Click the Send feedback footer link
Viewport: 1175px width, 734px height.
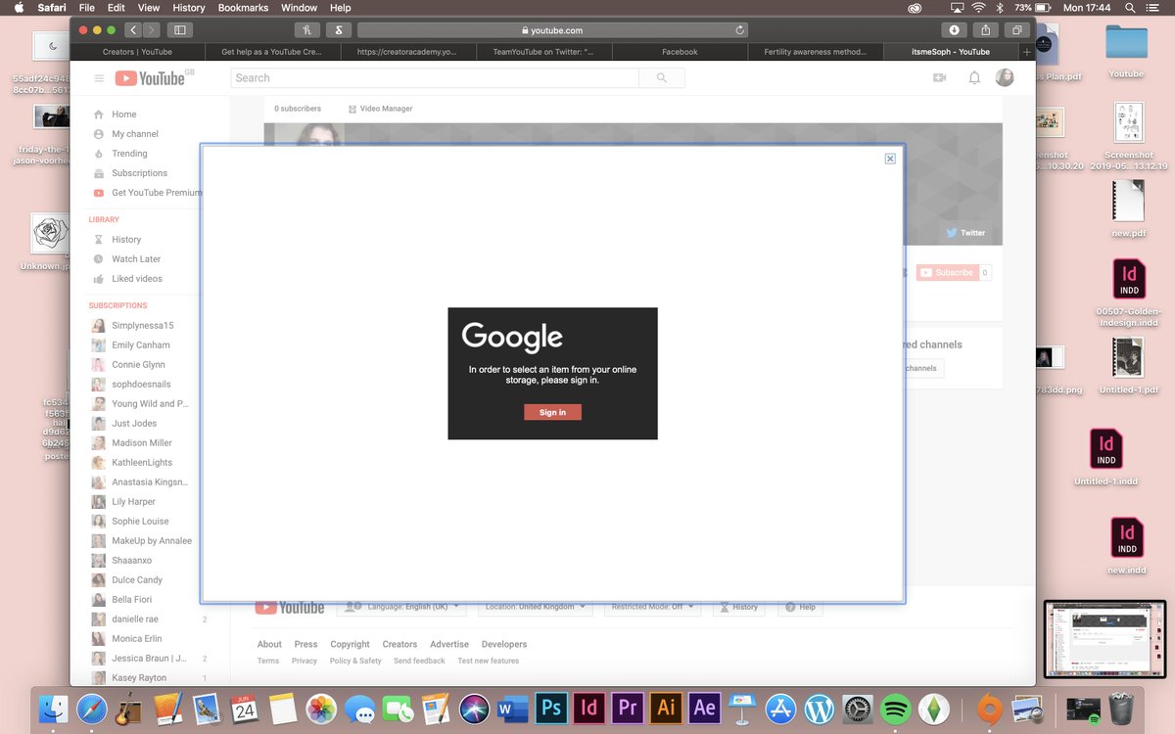click(419, 661)
